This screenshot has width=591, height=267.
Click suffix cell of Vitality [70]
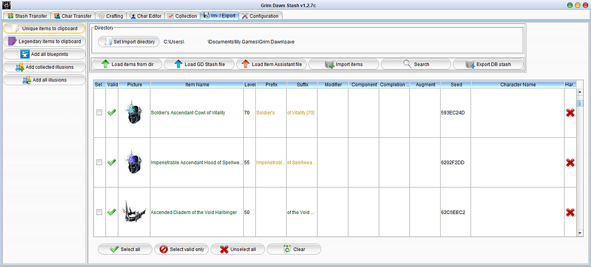[302, 113]
